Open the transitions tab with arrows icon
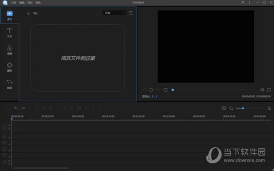This screenshot has width=274, height=171. [10, 84]
